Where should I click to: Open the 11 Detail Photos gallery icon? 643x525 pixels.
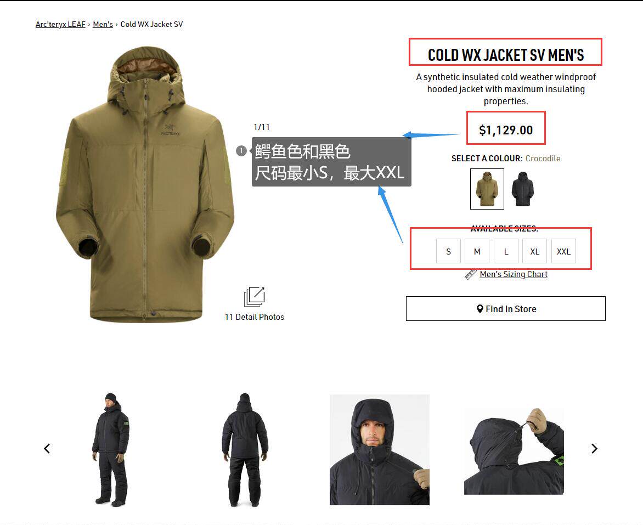pos(254,297)
